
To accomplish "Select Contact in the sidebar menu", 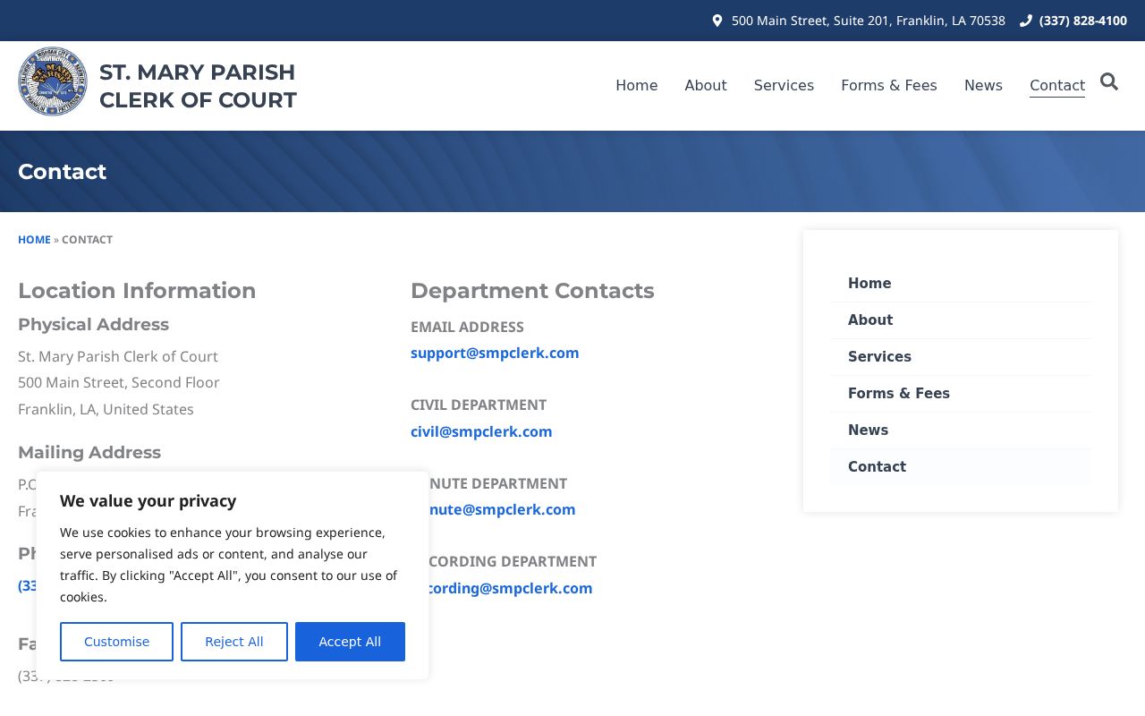I will click(961, 467).
